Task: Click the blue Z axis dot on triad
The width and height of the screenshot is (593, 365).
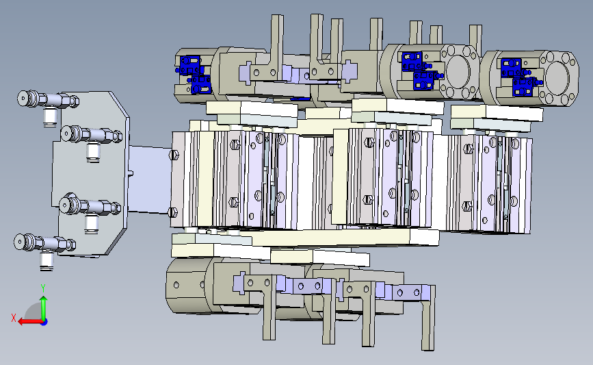Action: point(44,323)
